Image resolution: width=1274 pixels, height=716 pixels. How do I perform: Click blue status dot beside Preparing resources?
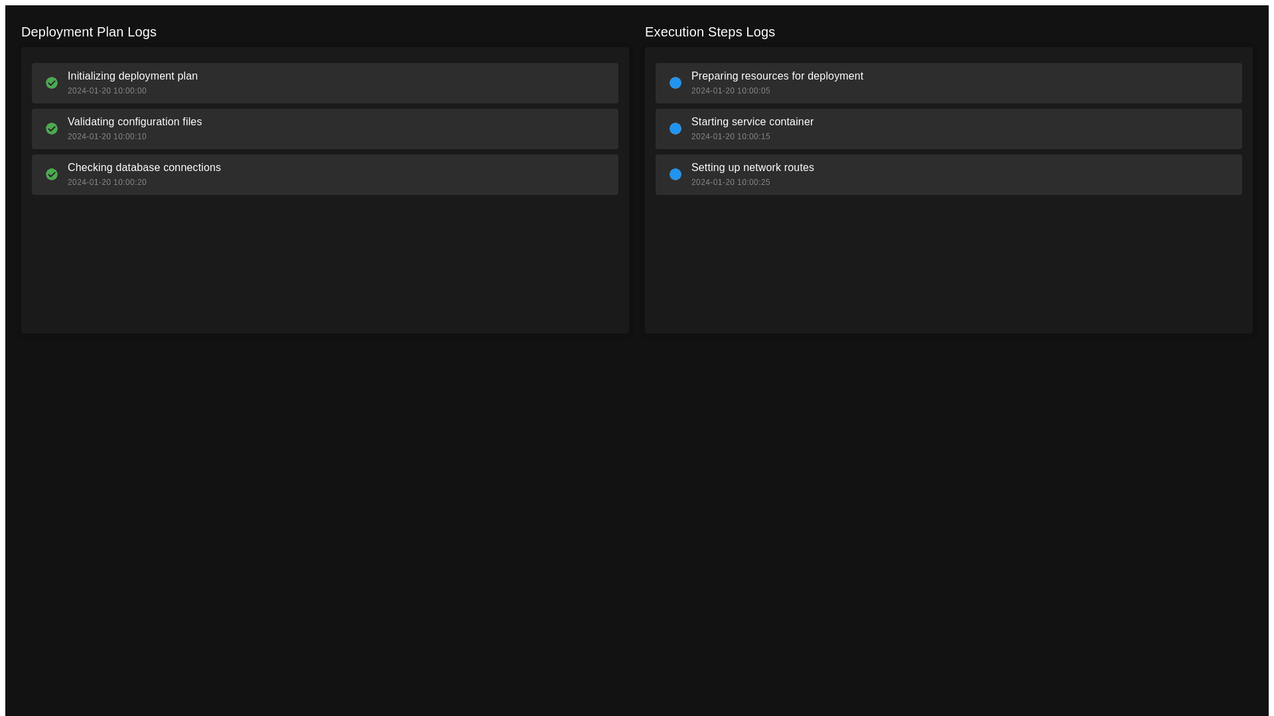tap(675, 83)
